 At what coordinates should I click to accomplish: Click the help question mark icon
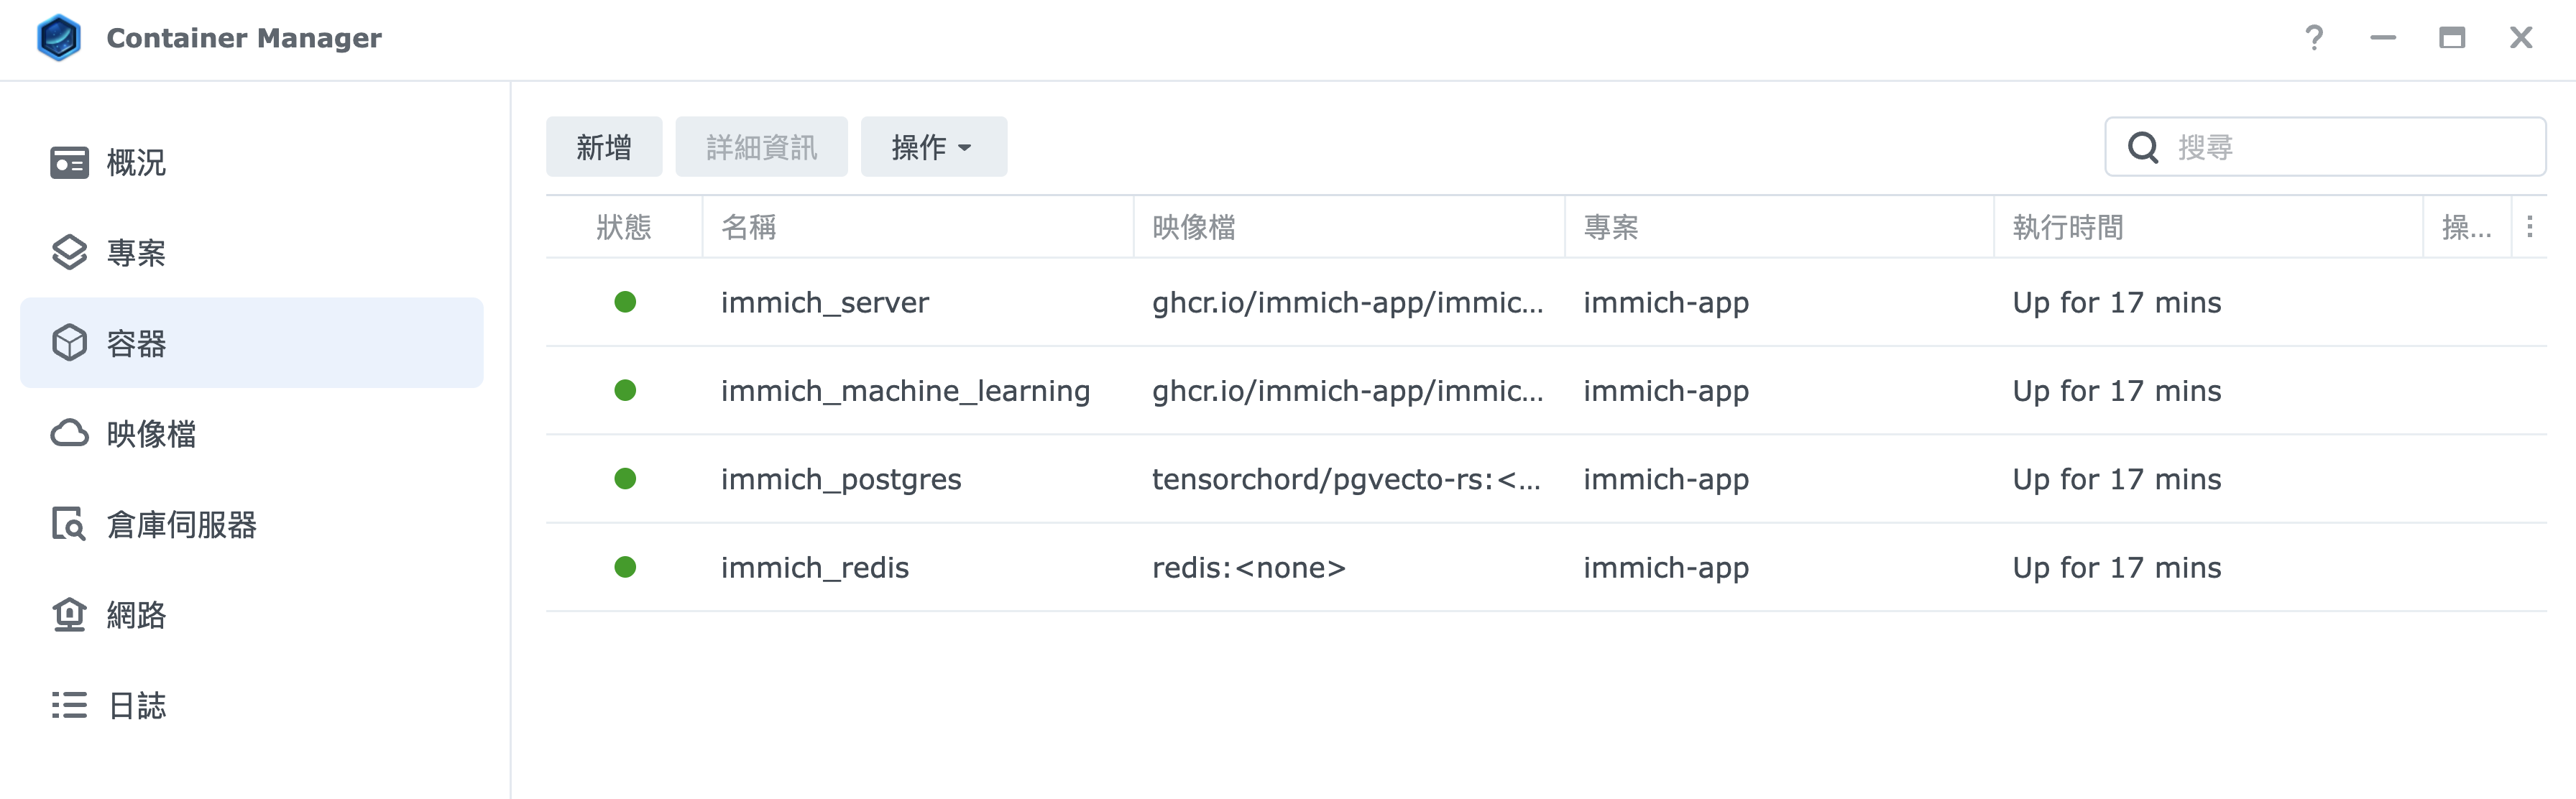tap(2314, 38)
